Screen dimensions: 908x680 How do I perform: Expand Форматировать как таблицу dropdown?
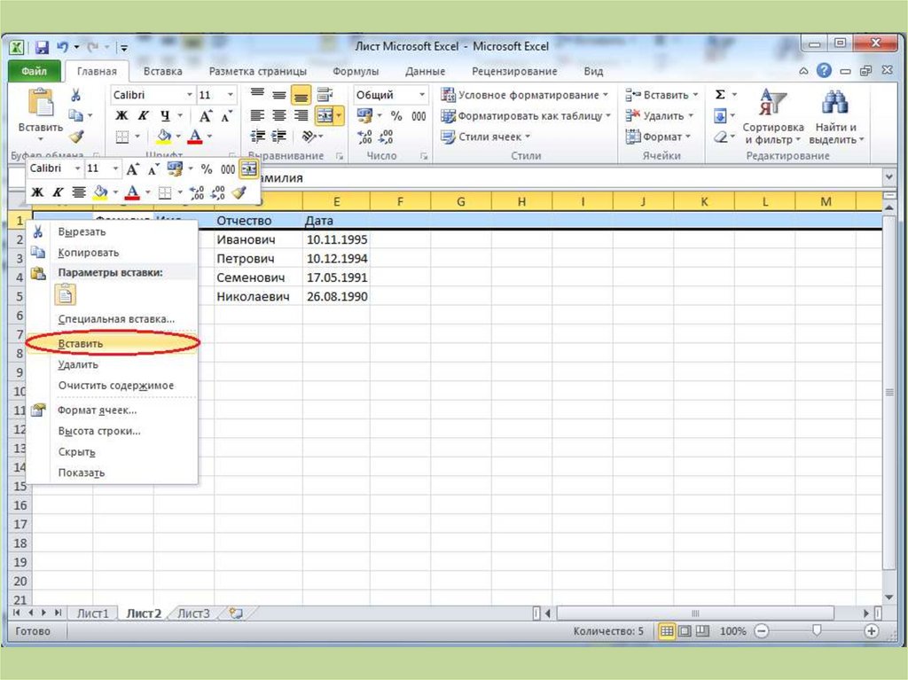607,116
